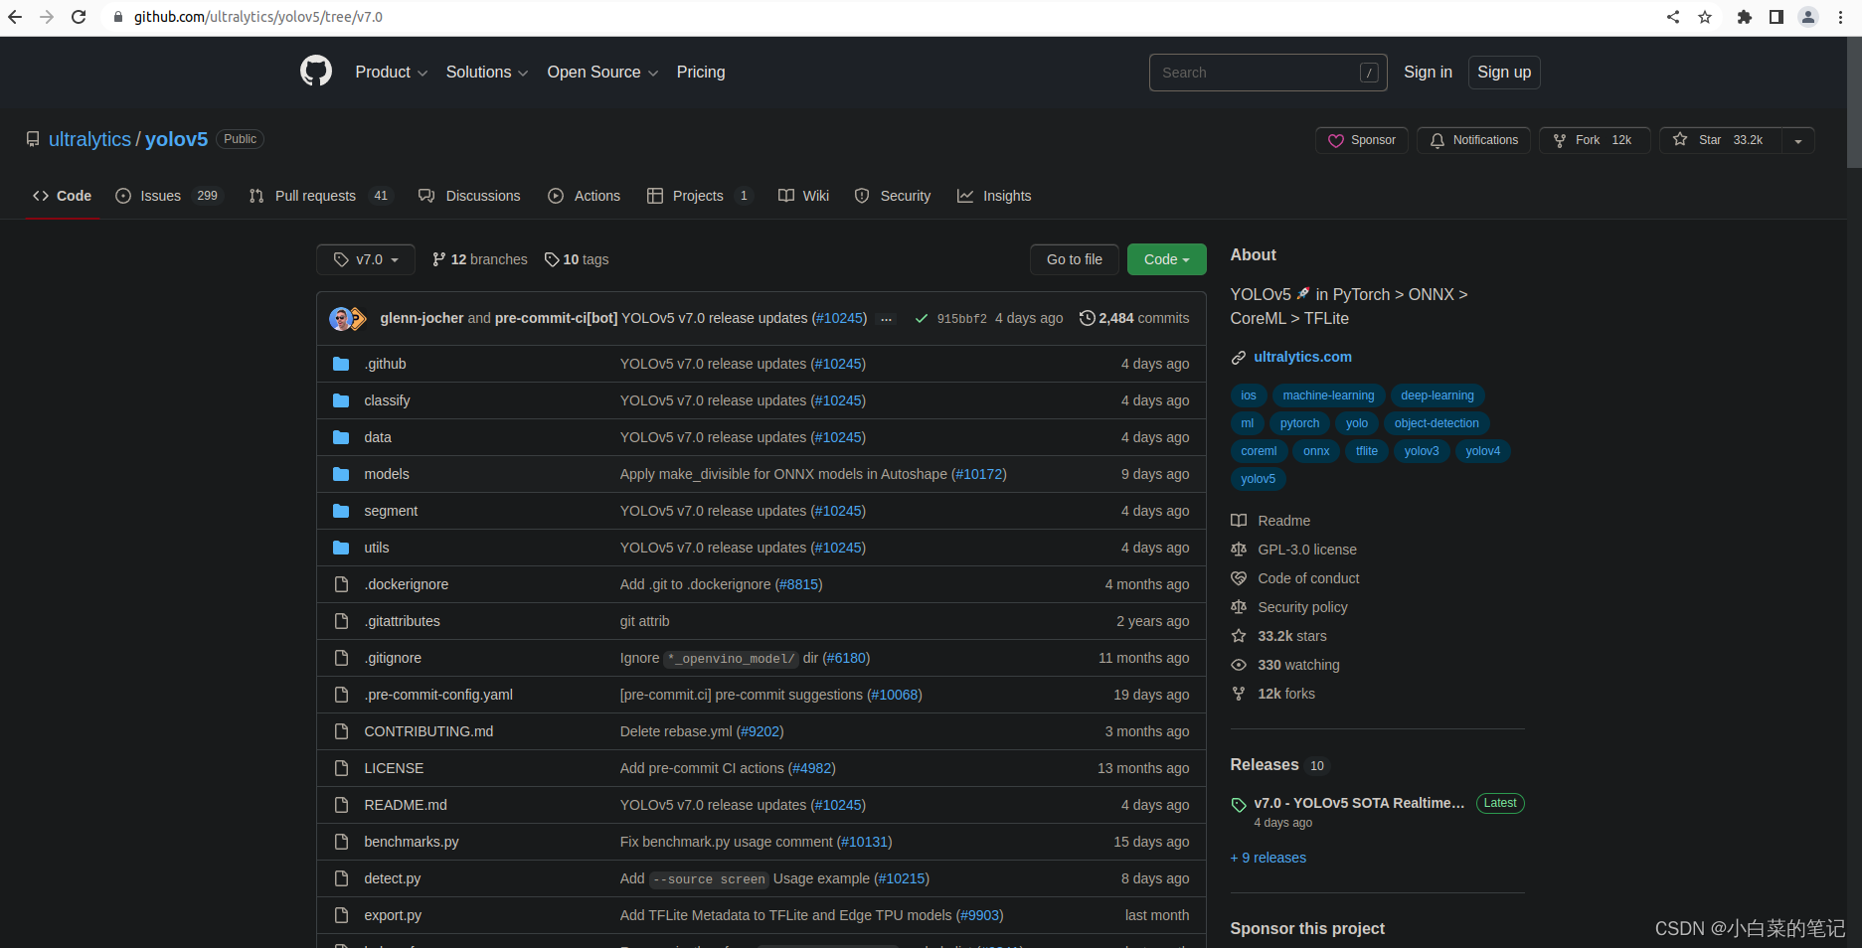Screen dimensions: 1862x948
Task: Open the + 9 releases link
Action: pos(1269,858)
